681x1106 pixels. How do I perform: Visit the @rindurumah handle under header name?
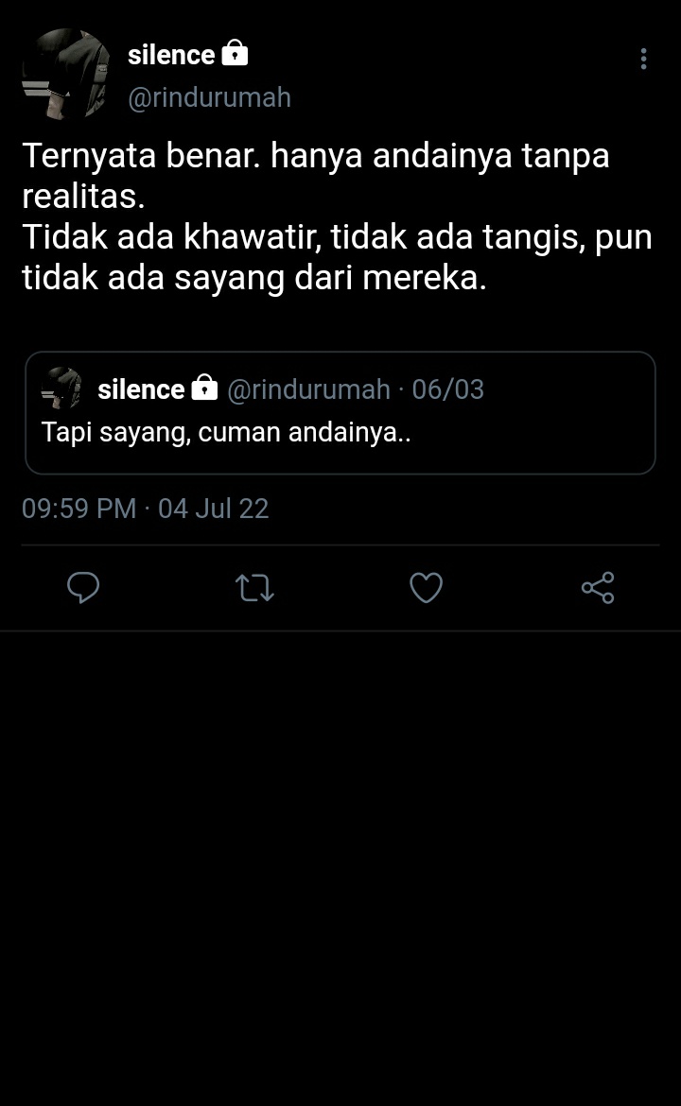210,97
